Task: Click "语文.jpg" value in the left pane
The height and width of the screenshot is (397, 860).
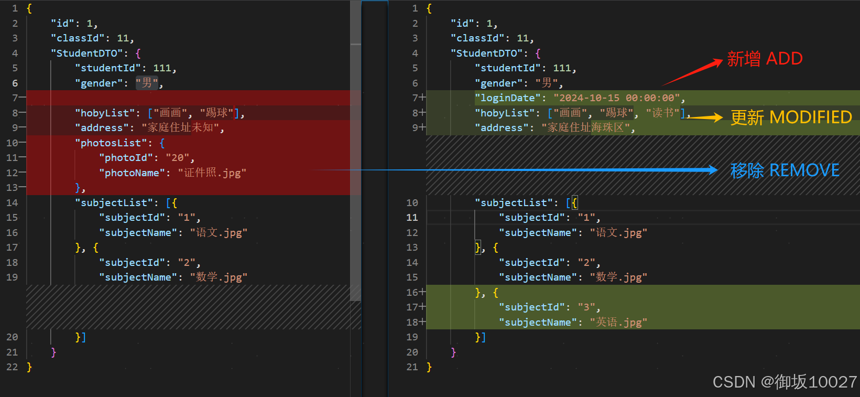Action: [219, 232]
